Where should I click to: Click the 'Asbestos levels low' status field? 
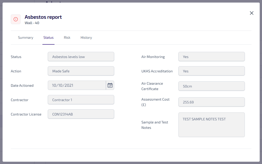click(x=81, y=57)
